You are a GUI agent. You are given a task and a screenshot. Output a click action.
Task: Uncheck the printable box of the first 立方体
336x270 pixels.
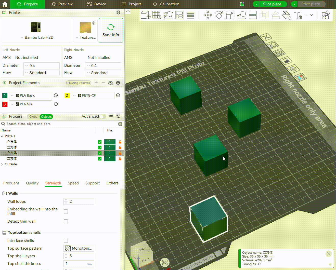tap(100, 142)
